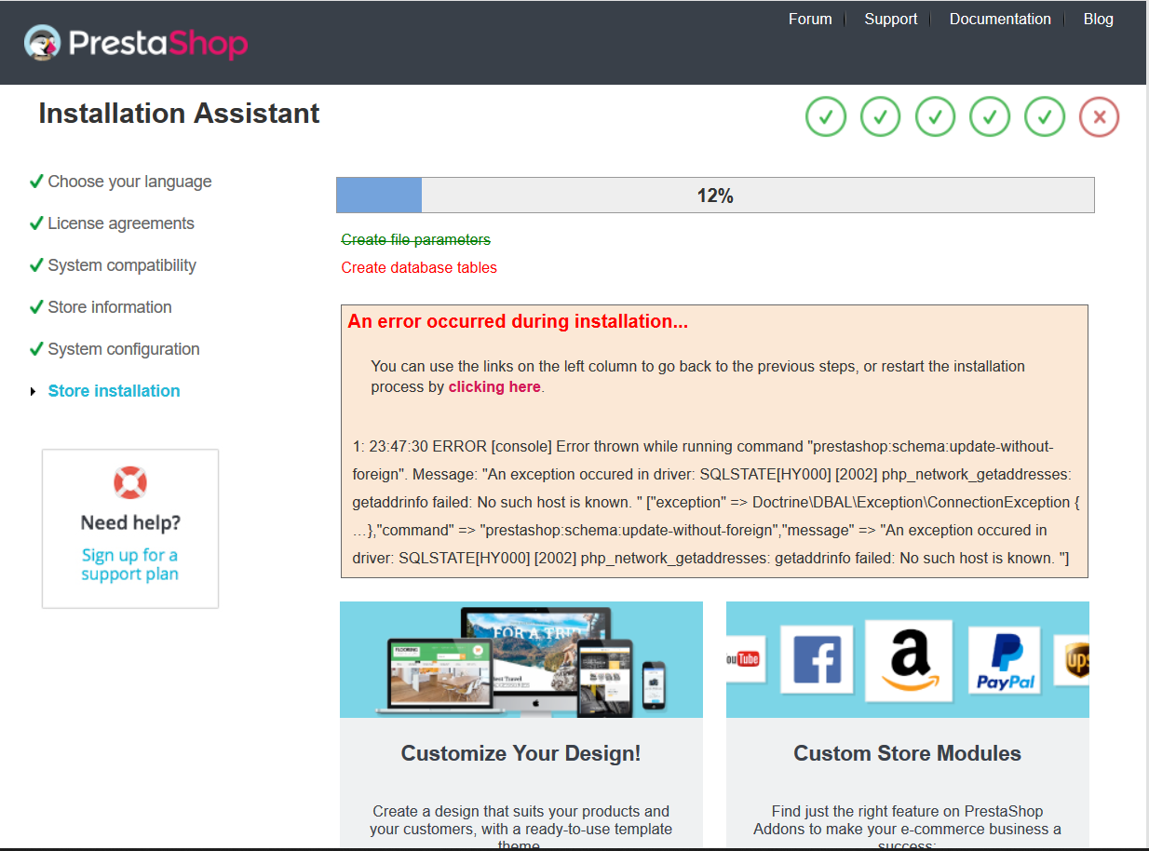Click the Facebook module logo
This screenshot has width=1149, height=851.
817,659
